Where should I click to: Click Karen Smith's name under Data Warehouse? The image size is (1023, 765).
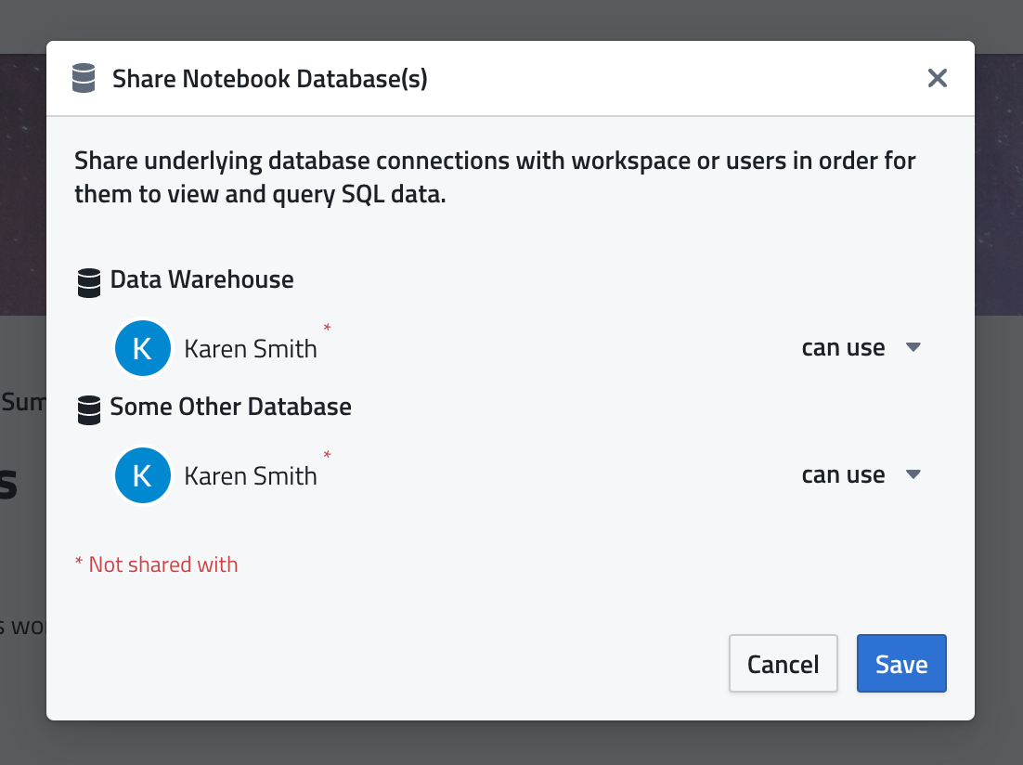tap(251, 349)
